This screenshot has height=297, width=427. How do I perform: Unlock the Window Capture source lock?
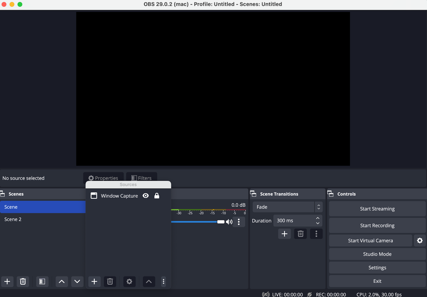click(157, 196)
